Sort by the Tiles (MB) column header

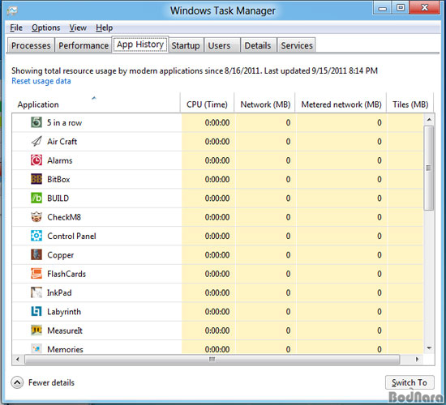(x=410, y=103)
